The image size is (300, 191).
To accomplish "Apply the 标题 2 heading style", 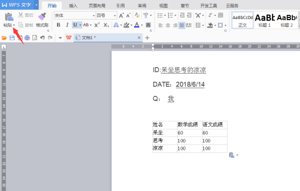I will pyautogui.click(x=286, y=21).
